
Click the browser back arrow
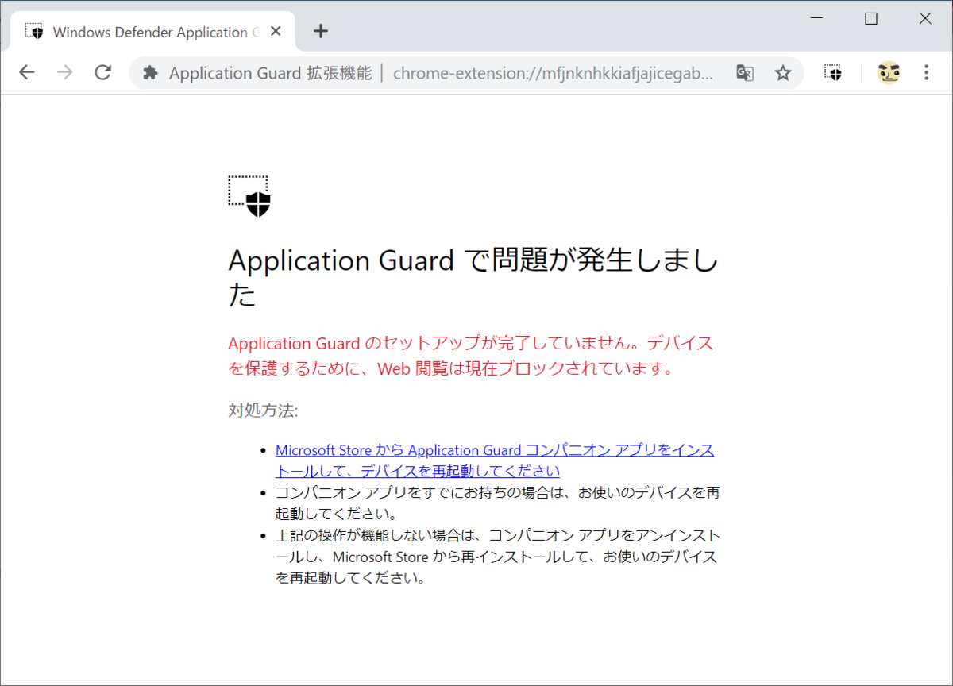tap(27, 73)
